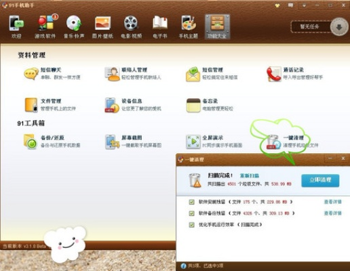
Task: View details link for 软件备份残留 row
Action: click(x=332, y=213)
